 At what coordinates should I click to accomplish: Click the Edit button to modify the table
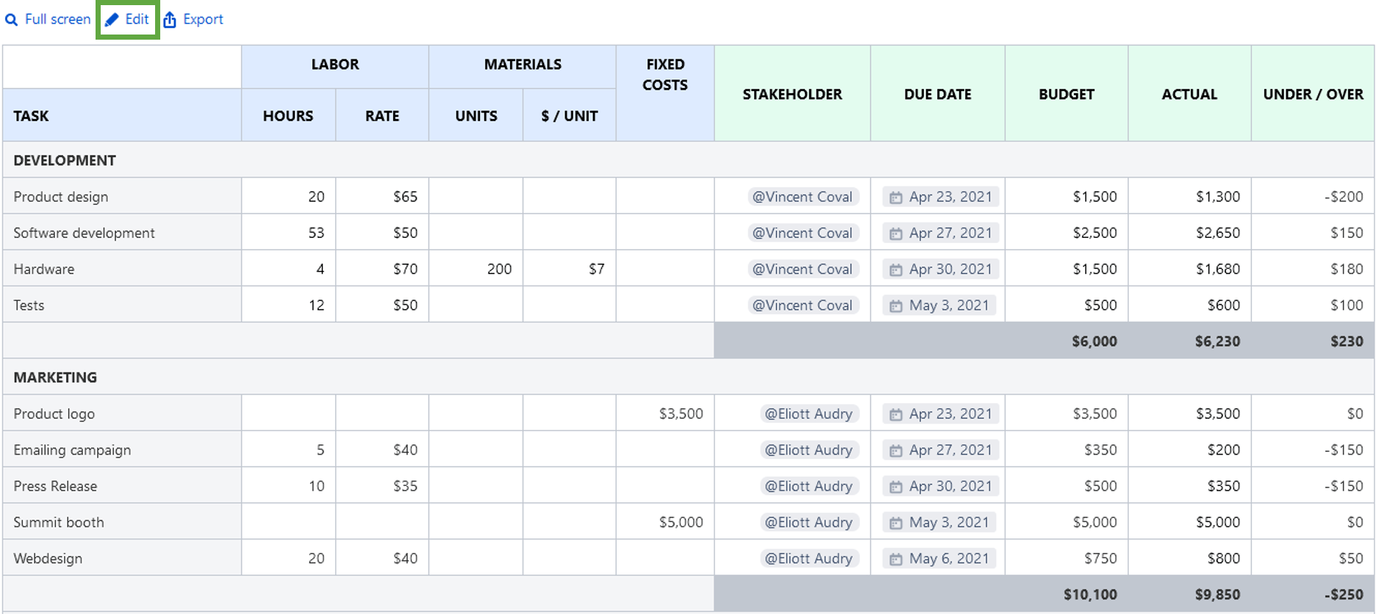[136, 19]
